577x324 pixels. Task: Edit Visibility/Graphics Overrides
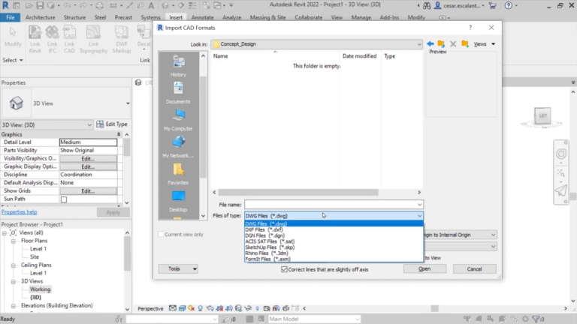tap(89, 159)
